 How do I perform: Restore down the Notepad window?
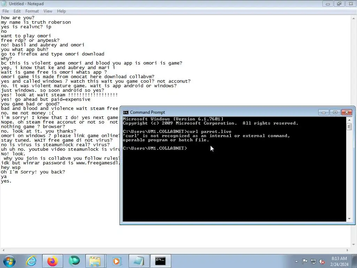coord(339,3)
